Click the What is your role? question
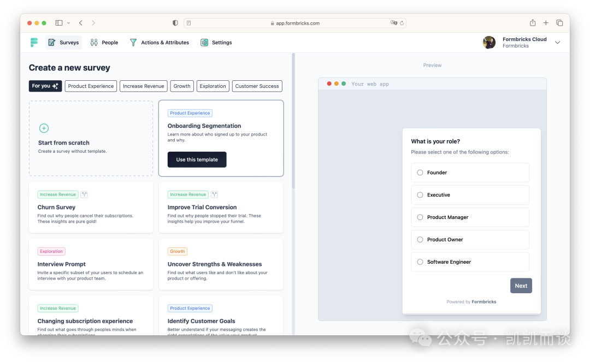 click(435, 141)
